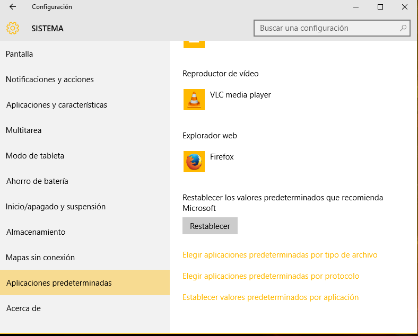Click the Restablecer los valores predeterminados text

point(283,203)
